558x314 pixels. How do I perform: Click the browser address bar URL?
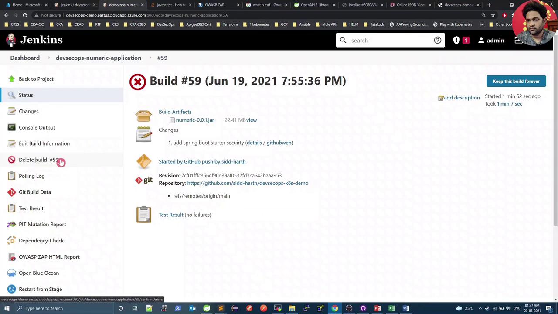(147, 15)
